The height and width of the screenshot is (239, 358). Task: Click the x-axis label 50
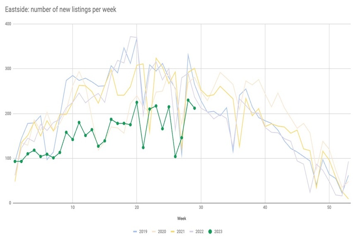coord(329,207)
